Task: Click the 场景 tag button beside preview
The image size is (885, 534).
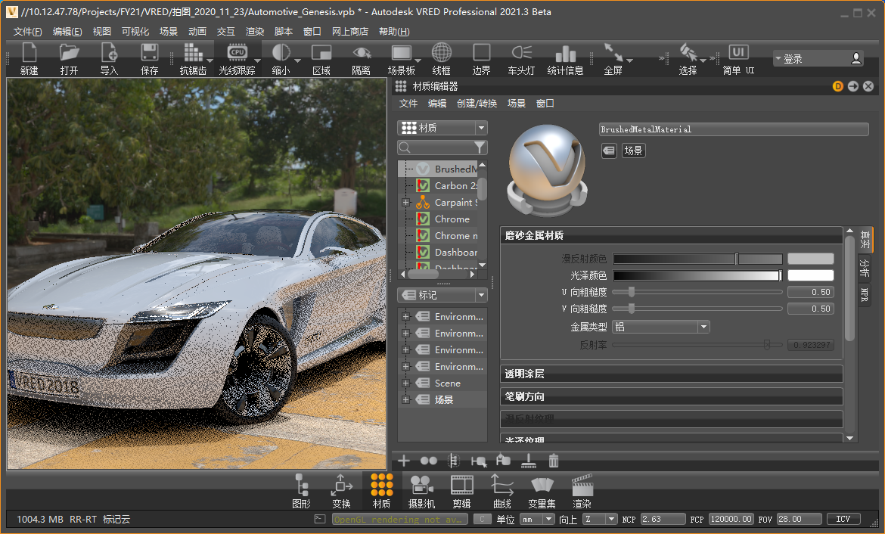Action: 632,151
